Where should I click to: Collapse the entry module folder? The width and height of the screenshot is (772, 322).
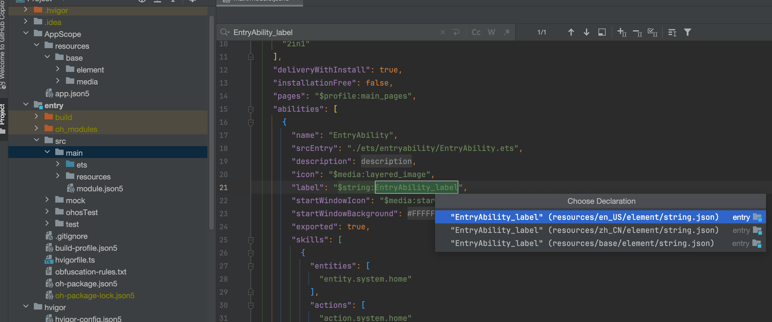[26, 105]
